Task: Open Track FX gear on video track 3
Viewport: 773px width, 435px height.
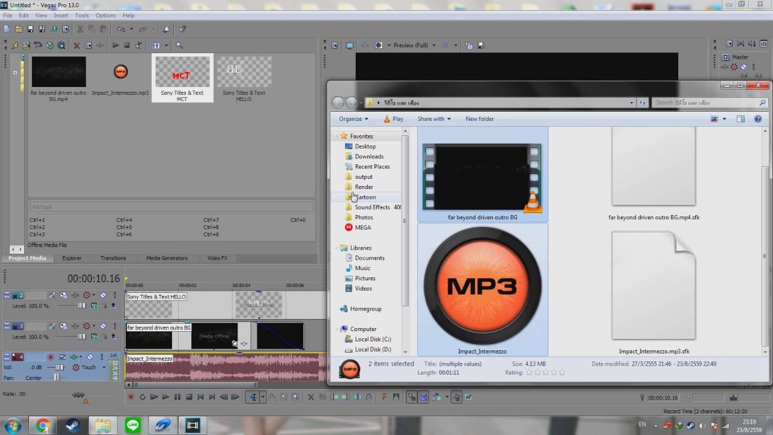Action: tap(86, 326)
